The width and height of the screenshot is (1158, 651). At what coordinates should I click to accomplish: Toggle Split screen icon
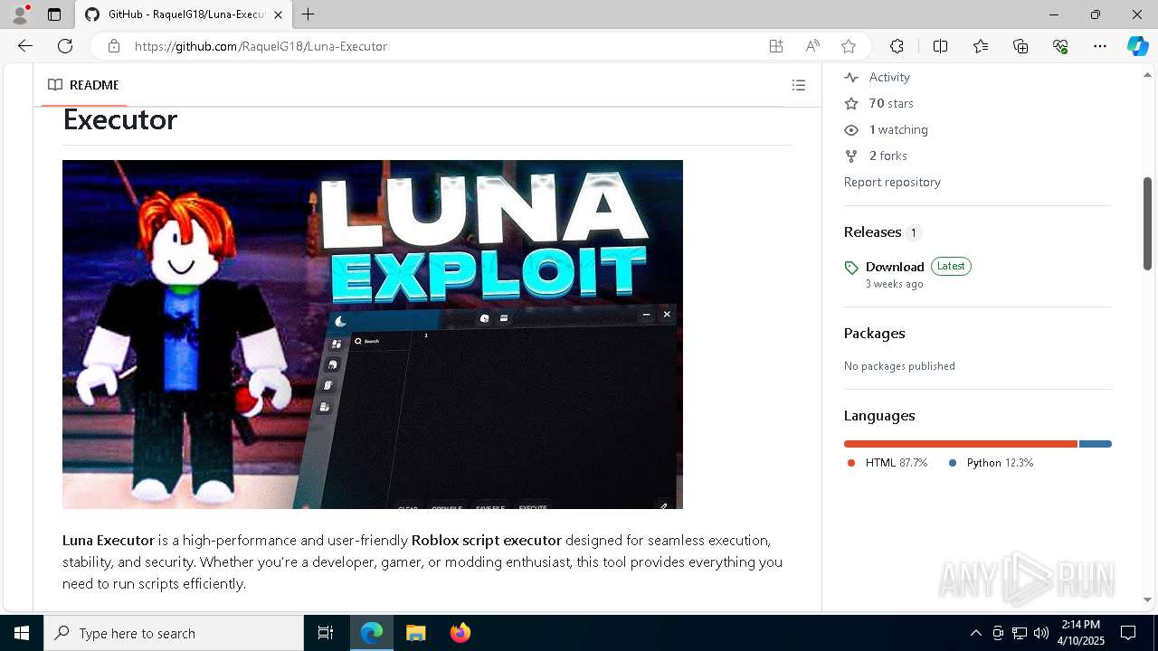(940, 46)
